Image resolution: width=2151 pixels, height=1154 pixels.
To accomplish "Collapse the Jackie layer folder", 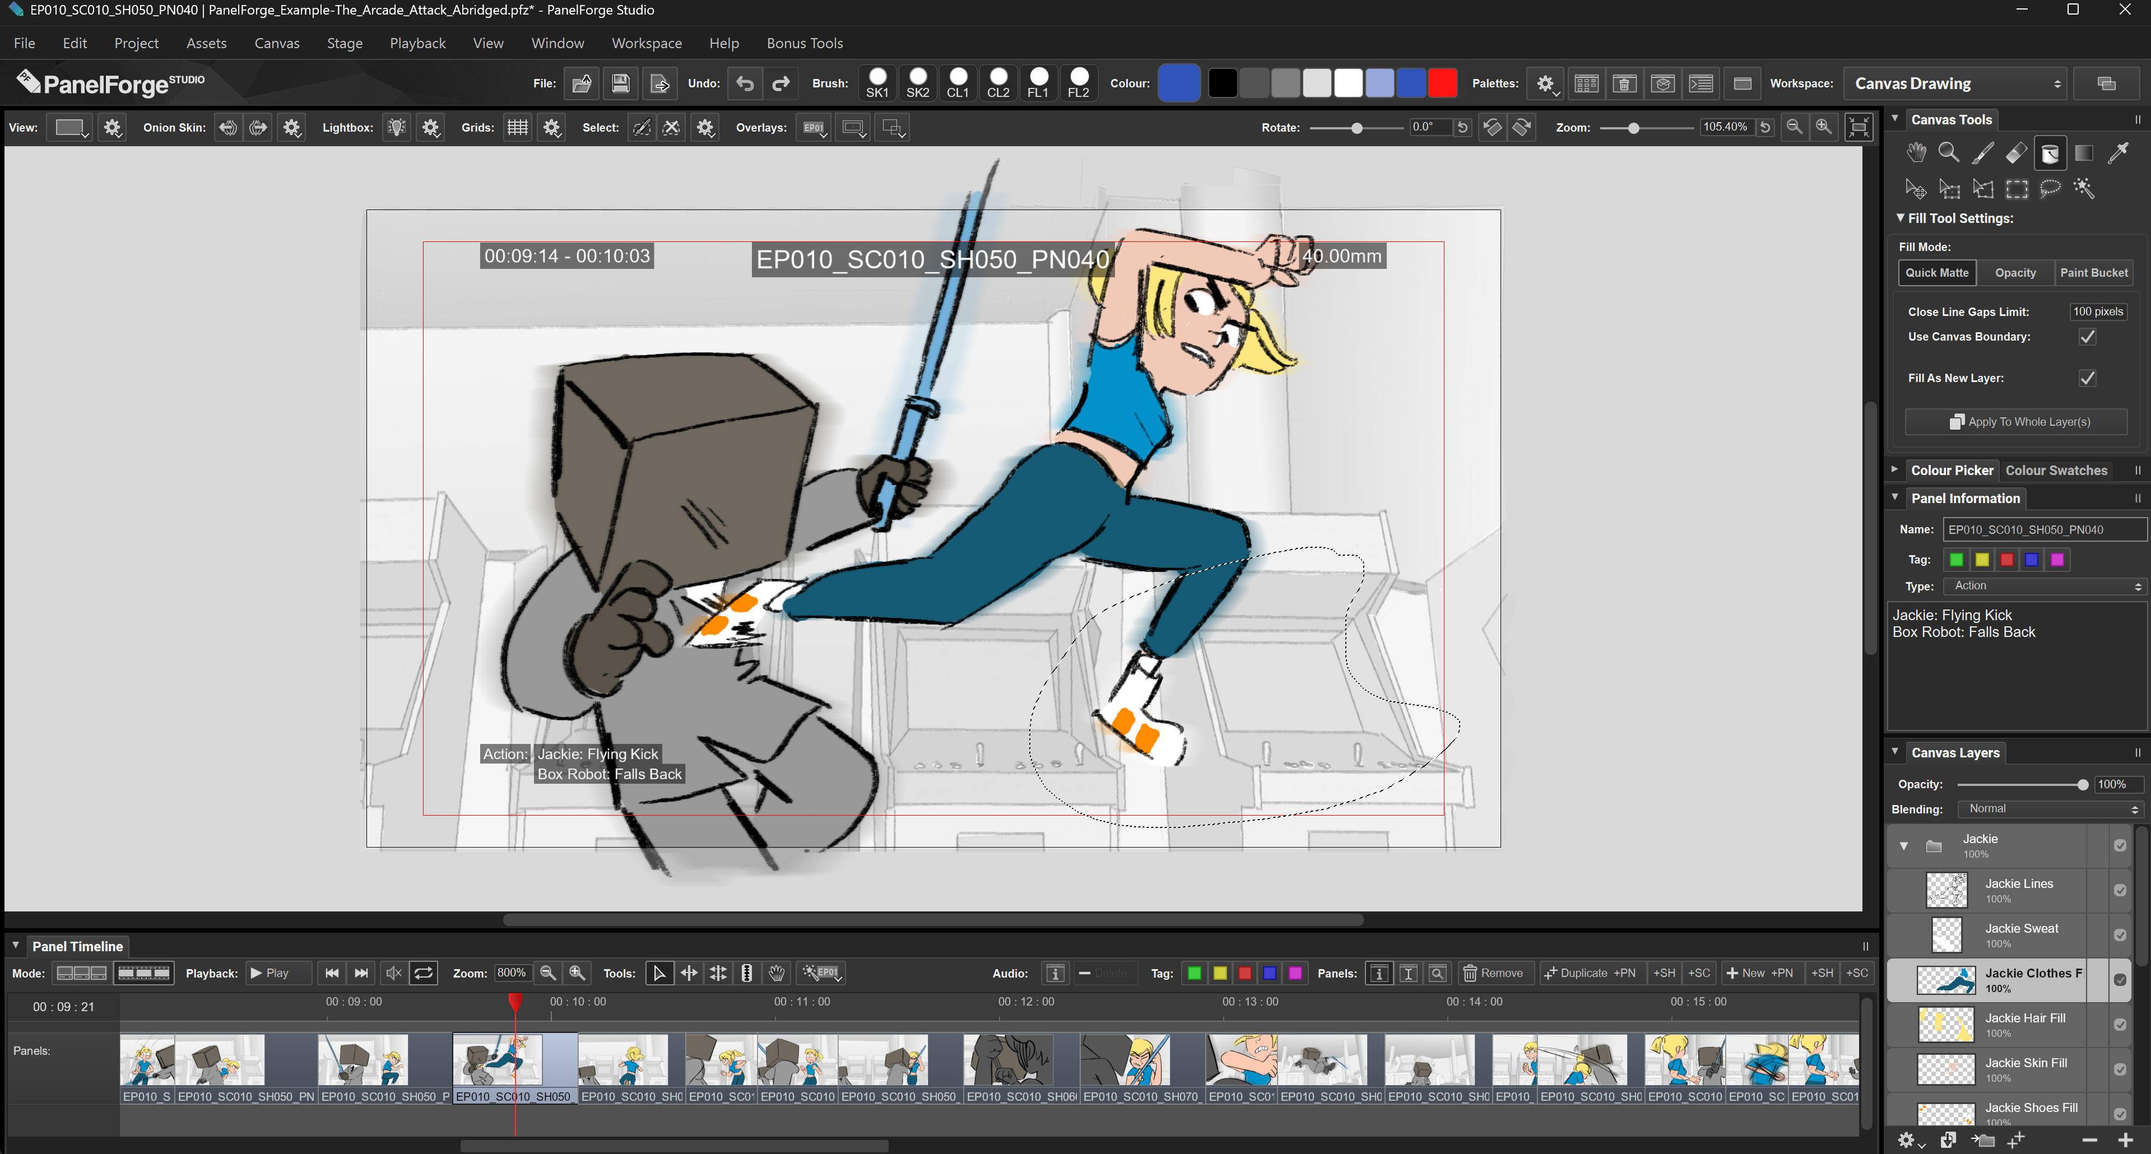I will (1904, 846).
